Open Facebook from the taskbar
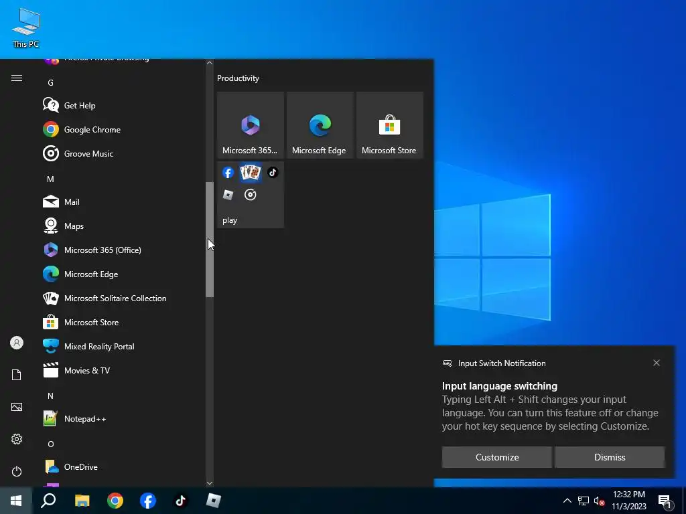 tap(148, 501)
